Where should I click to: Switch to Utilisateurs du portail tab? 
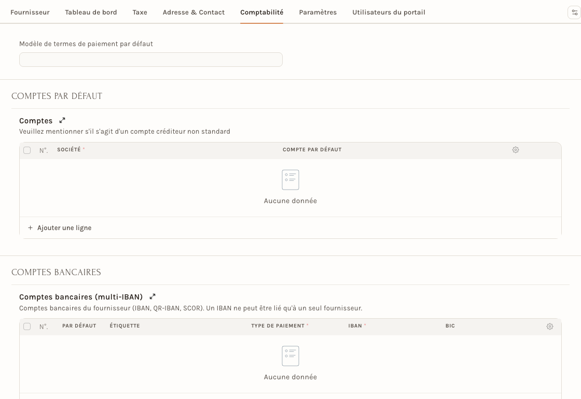389,12
